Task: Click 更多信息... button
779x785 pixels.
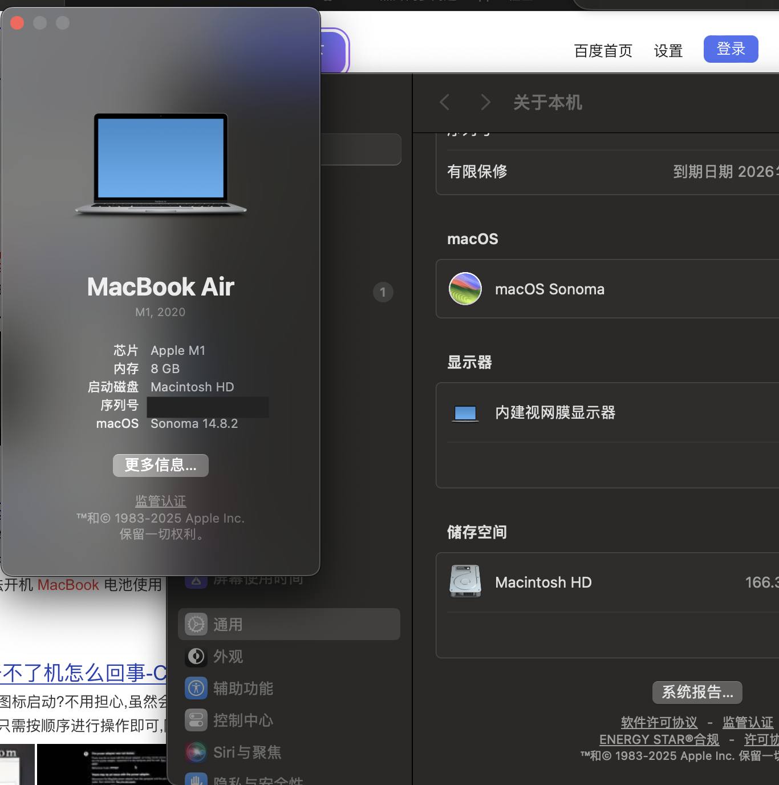Action: click(x=161, y=466)
